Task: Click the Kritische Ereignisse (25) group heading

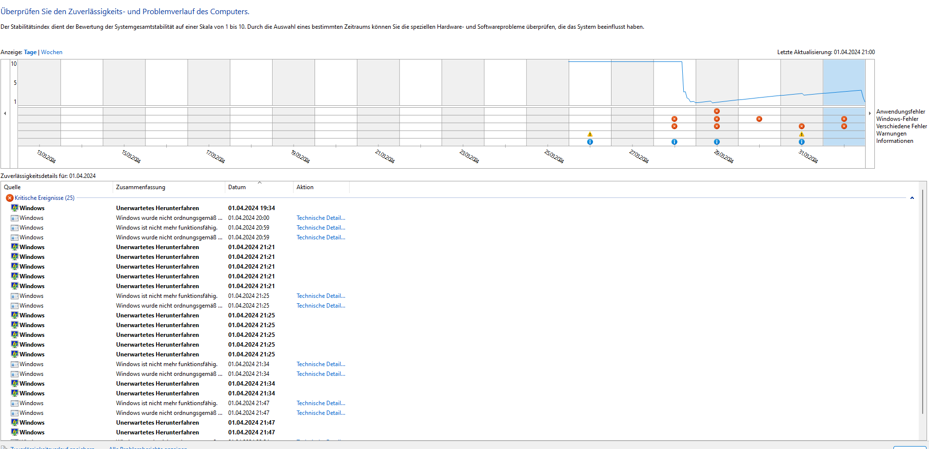Action: point(44,198)
